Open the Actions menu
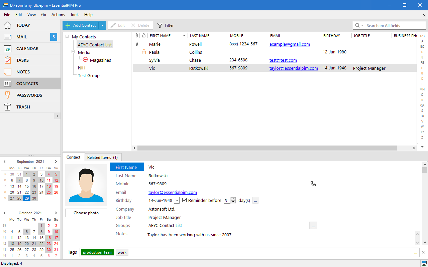The height and width of the screenshot is (267, 428). 58,15
